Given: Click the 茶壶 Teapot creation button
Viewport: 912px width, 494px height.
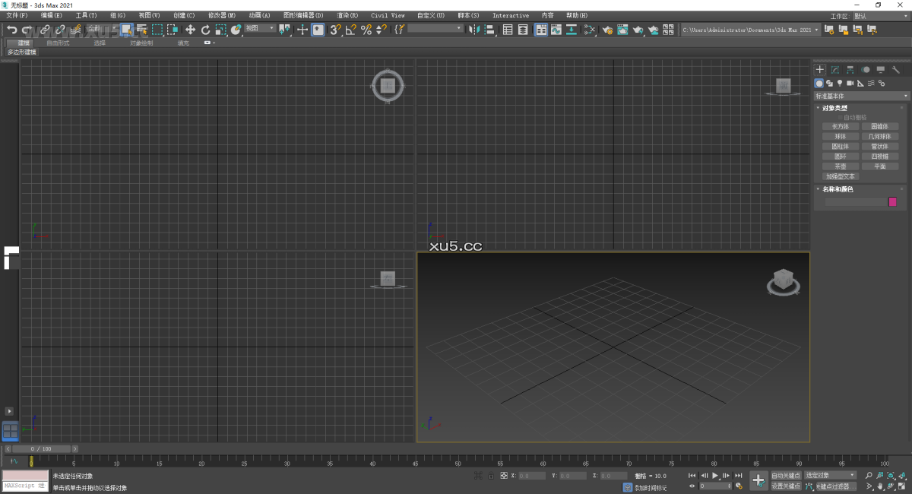Looking at the screenshot, I should tap(840, 166).
